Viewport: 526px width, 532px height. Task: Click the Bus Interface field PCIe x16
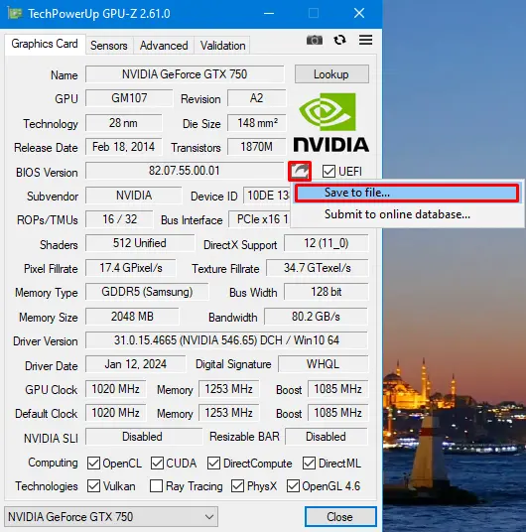coord(259,219)
